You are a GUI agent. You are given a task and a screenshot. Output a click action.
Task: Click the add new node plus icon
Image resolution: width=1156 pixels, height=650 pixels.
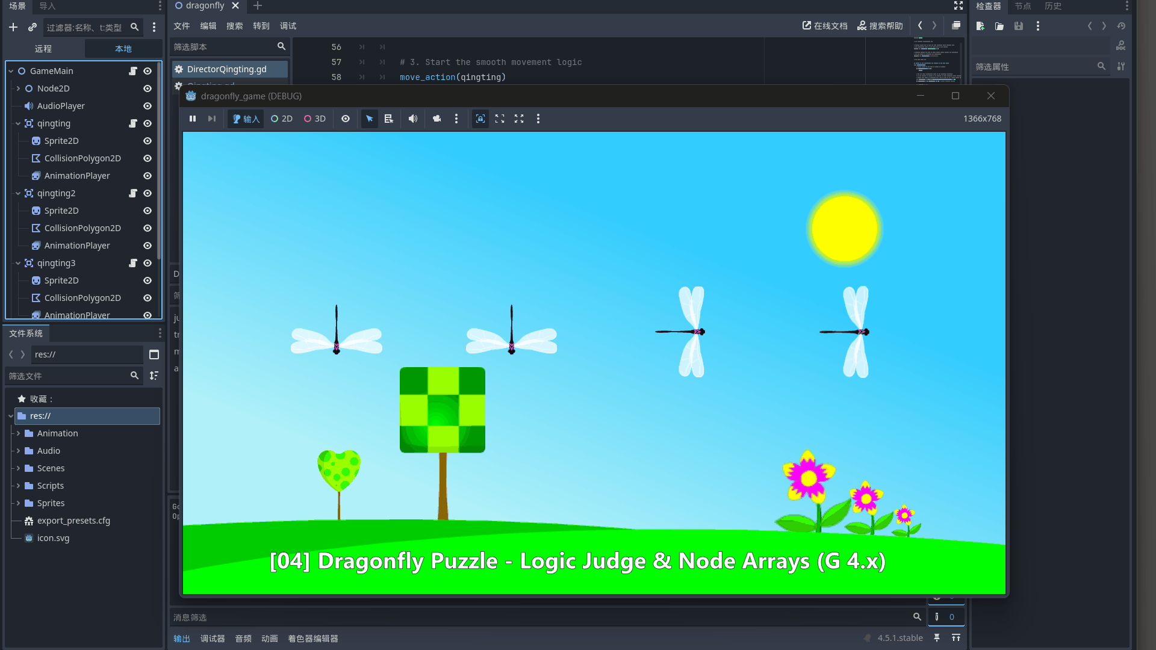13,27
